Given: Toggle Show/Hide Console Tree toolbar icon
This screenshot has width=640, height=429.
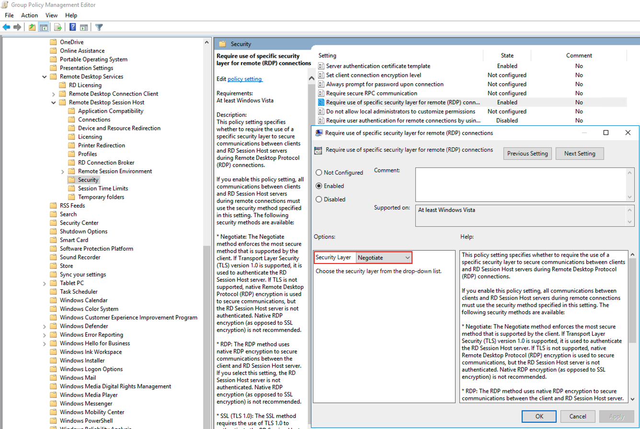Looking at the screenshot, I should (x=44, y=27).
